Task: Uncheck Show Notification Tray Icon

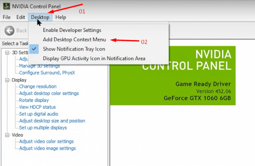Action: point(74,49)
